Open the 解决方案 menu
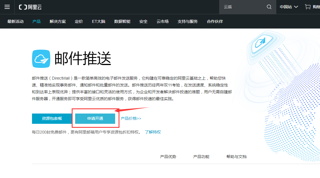The height and width of the screenshot is (178, 320). tap(58, 21)
